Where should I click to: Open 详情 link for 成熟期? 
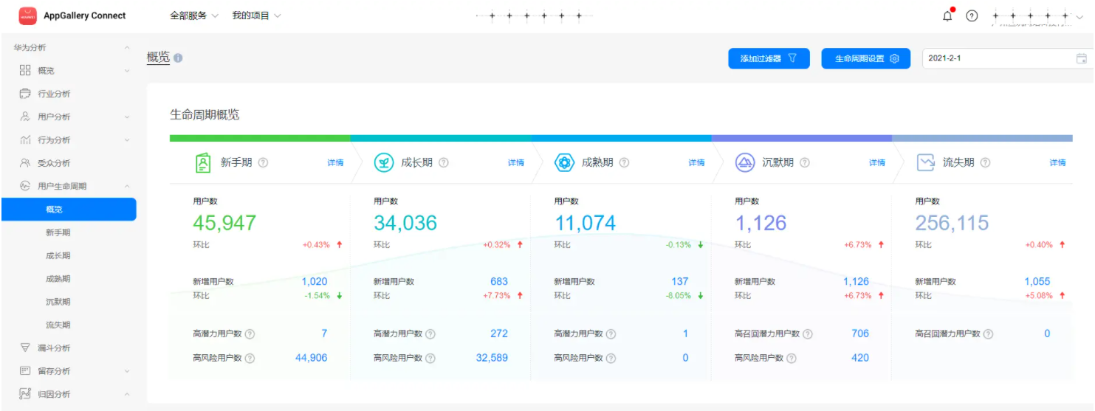[x=696, y=162]
